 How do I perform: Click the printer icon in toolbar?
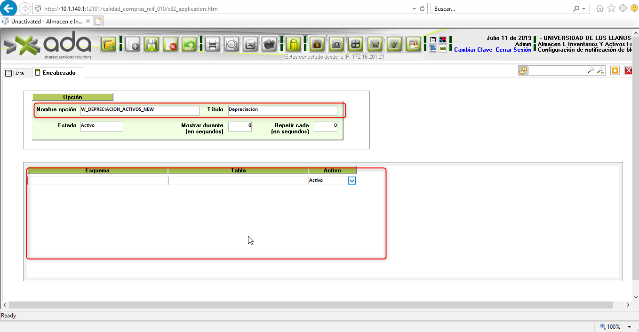point(213,45)
